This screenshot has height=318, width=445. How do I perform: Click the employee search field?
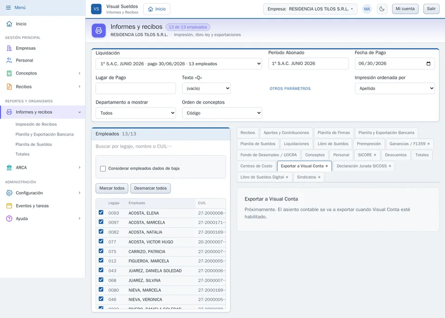click(x=161, y=147)
